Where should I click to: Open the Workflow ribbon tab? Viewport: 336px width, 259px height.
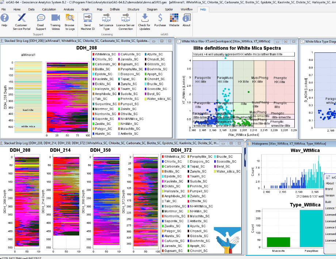187,9
